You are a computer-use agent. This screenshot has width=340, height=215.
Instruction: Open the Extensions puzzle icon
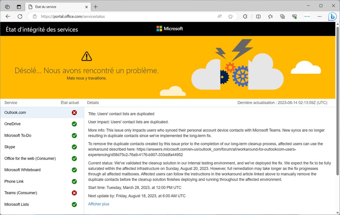[245, 16]
